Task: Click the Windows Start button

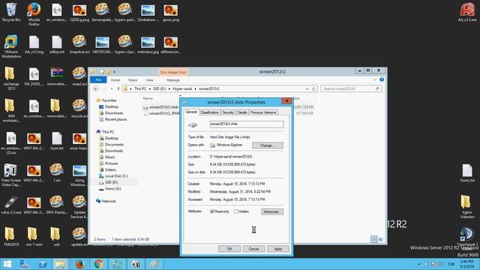Action: (x=7, y=264)
